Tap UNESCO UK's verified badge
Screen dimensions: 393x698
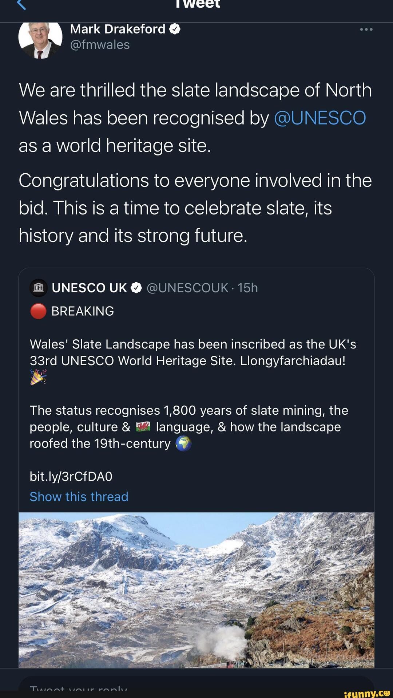point(136,288)
